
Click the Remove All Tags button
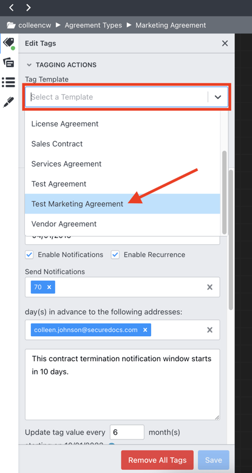pyautogui.click(x=157, y=460)
